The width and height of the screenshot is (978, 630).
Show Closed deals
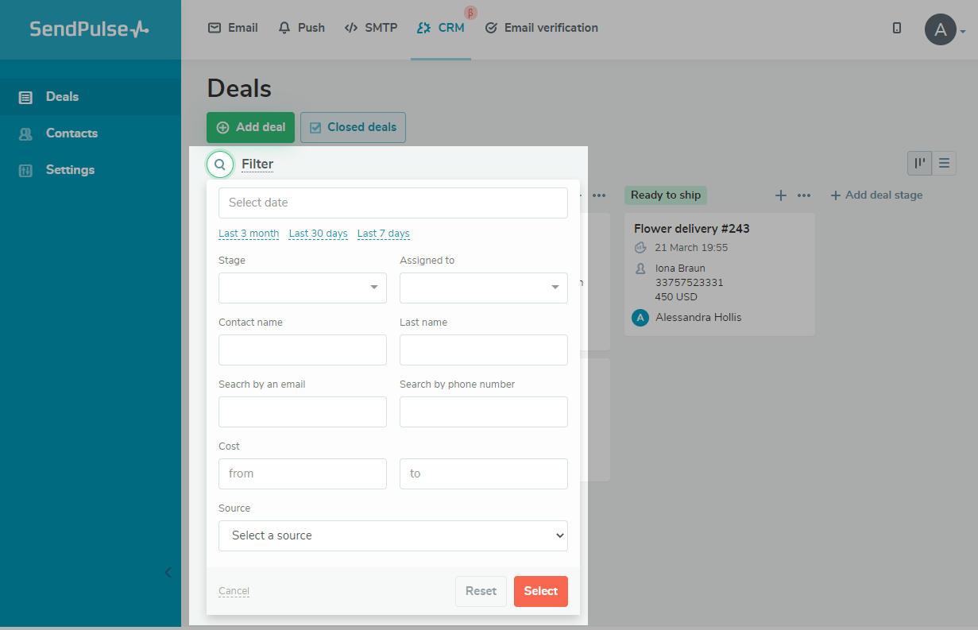pos(353,127)
